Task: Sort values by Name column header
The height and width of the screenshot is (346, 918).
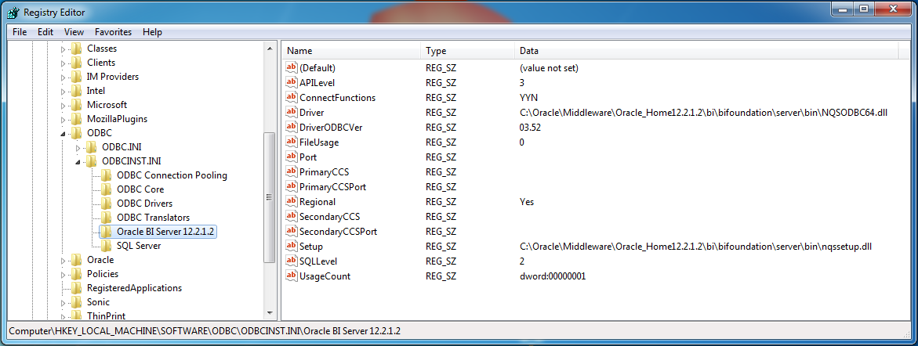Action: click(350, 51)
